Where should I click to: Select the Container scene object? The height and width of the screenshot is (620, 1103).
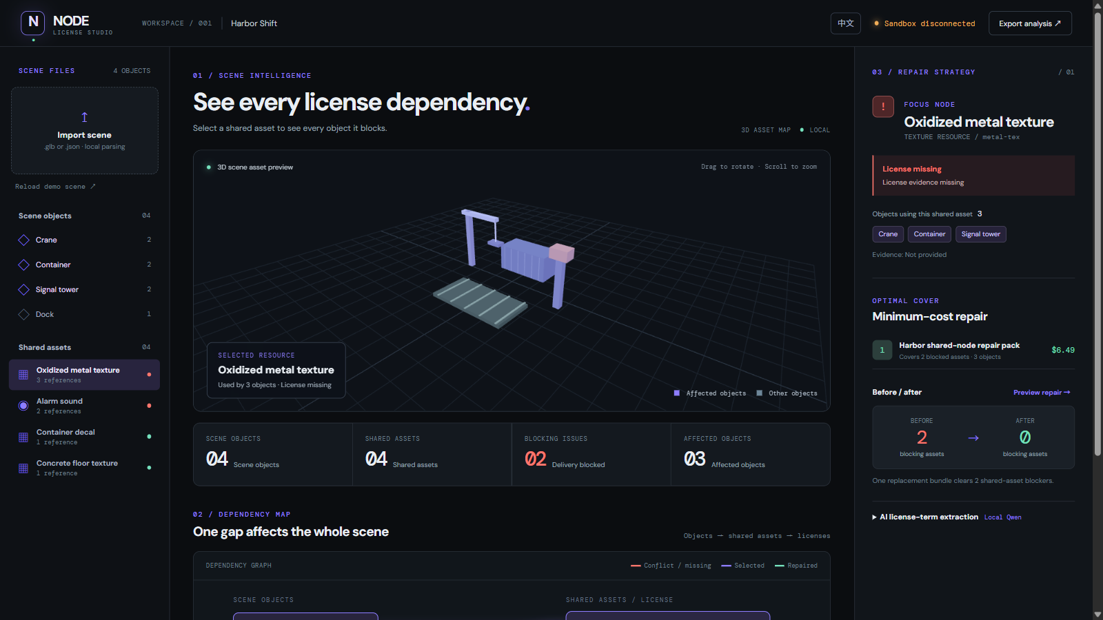pyautogui.click(x=84, y=265)
